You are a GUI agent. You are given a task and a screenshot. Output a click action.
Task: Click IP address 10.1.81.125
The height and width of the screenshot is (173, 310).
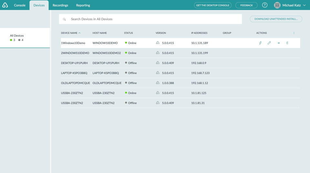(199, 93)
